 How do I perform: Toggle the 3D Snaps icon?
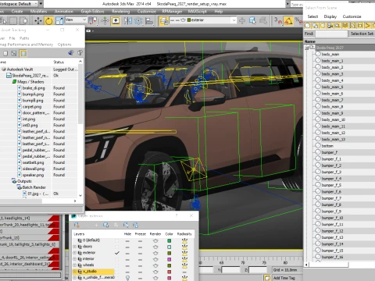[278, 20]
